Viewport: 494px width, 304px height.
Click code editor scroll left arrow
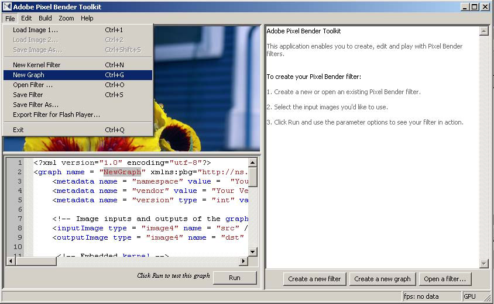[x=11, y=261]
